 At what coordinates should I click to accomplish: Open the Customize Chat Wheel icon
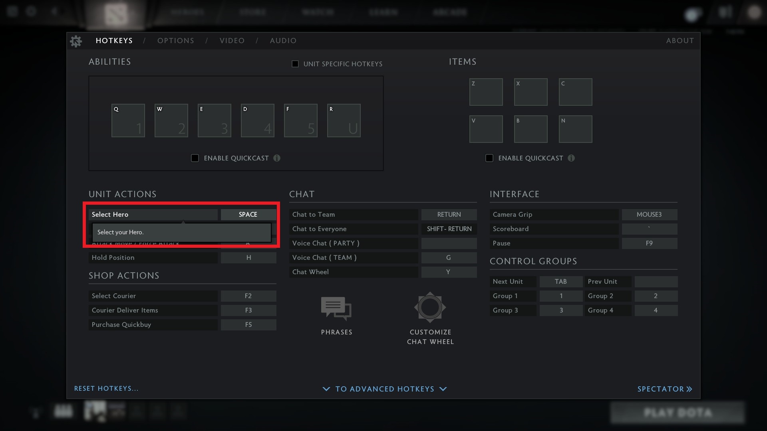coord(430,307)
